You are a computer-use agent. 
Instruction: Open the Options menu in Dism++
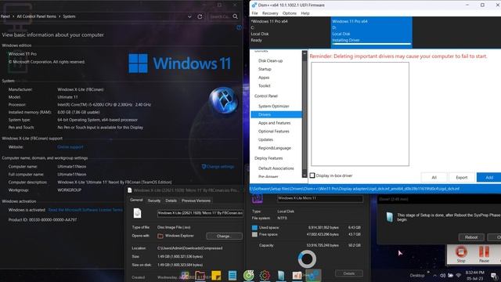290,13
